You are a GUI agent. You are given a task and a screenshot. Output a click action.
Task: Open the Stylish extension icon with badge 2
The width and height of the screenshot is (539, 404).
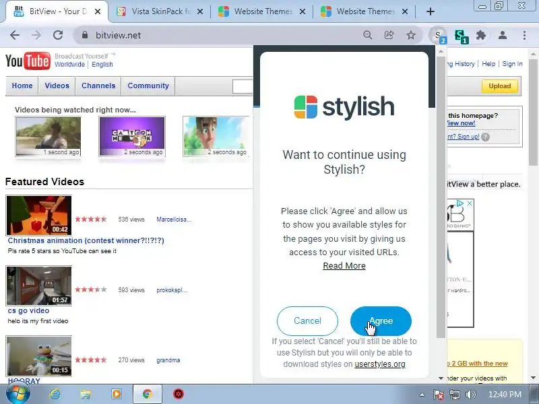tap(439, 36)
